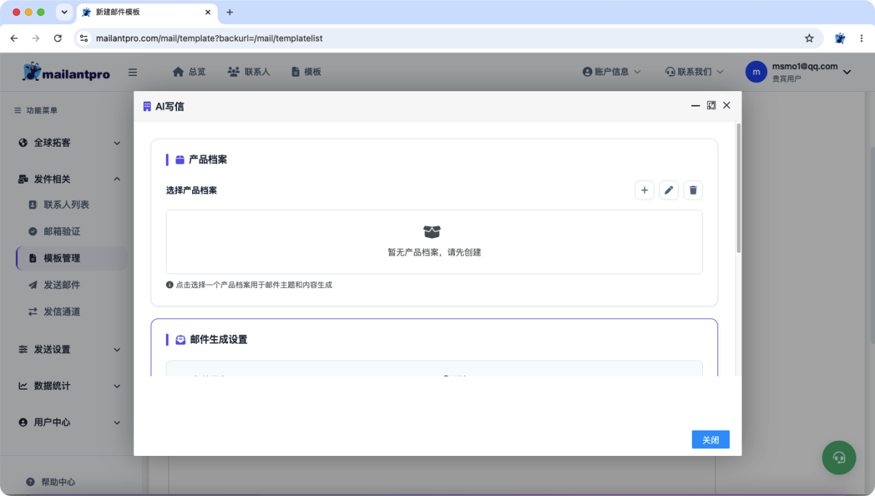
Task: Expand the 数据统计 sidebar section
Action: (69, 386)
